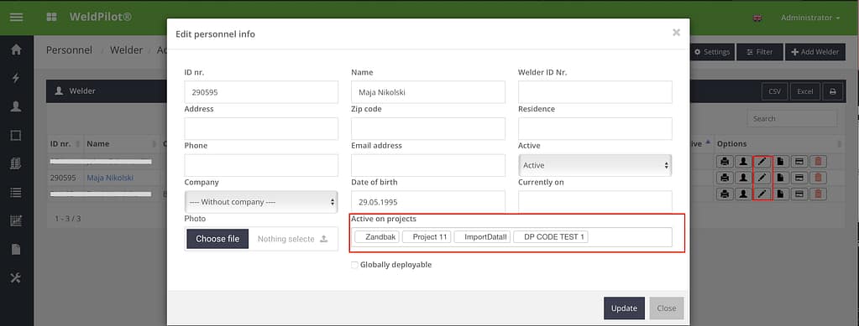This screenshot has width=859, height=326.
Task: Click the Email address input field
Action: pos(428,165)
